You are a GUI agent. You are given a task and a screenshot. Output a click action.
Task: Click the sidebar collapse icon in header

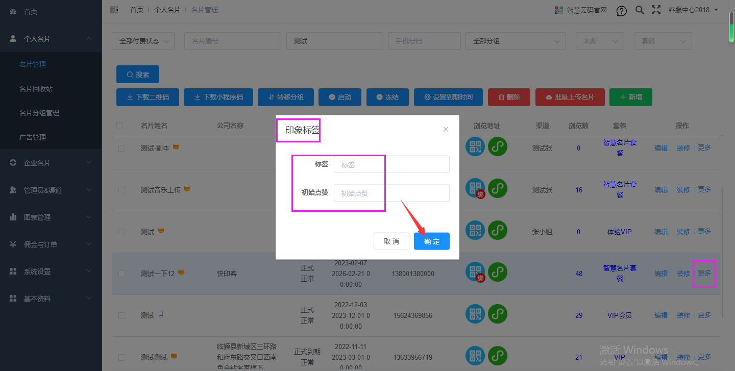[114, 10]
